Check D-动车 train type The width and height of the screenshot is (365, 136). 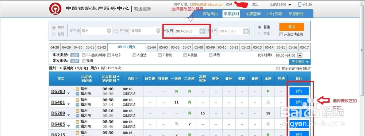tap(109, 55)
